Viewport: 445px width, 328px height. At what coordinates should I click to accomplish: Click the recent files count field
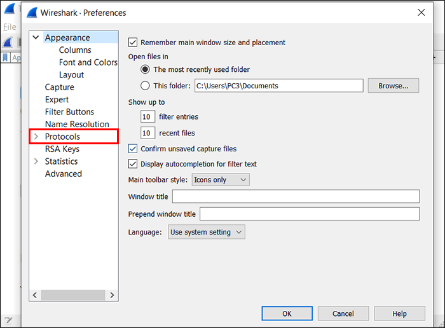(147, 133)
